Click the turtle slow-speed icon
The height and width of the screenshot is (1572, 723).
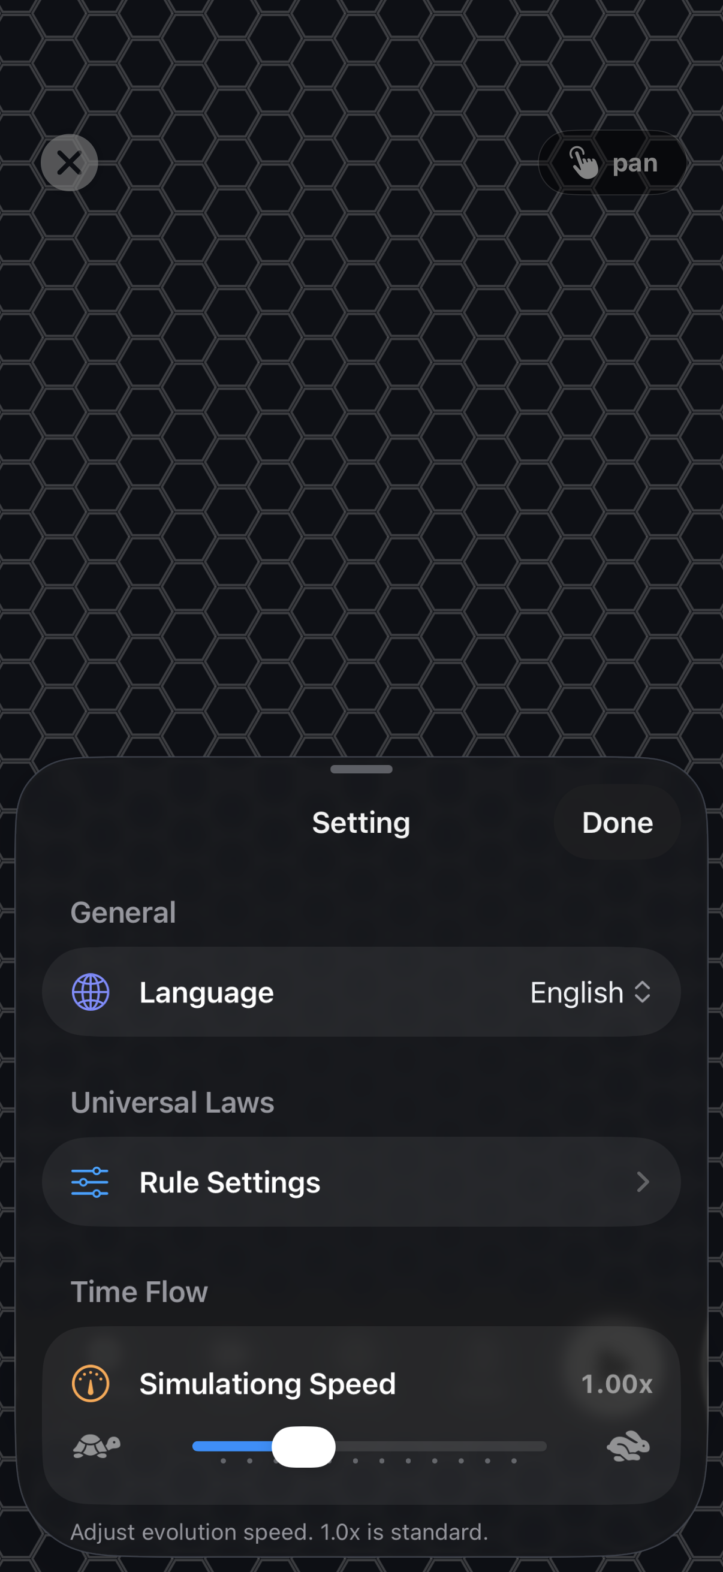(x=97, y=1446)
